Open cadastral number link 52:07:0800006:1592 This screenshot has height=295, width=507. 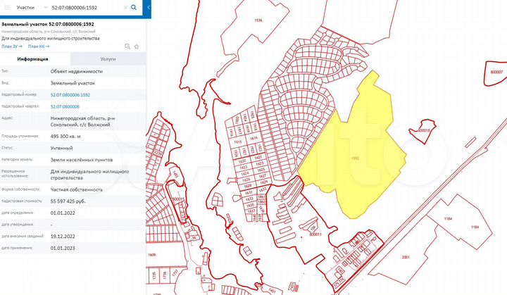pyautogui.click(x=70, y=94)
